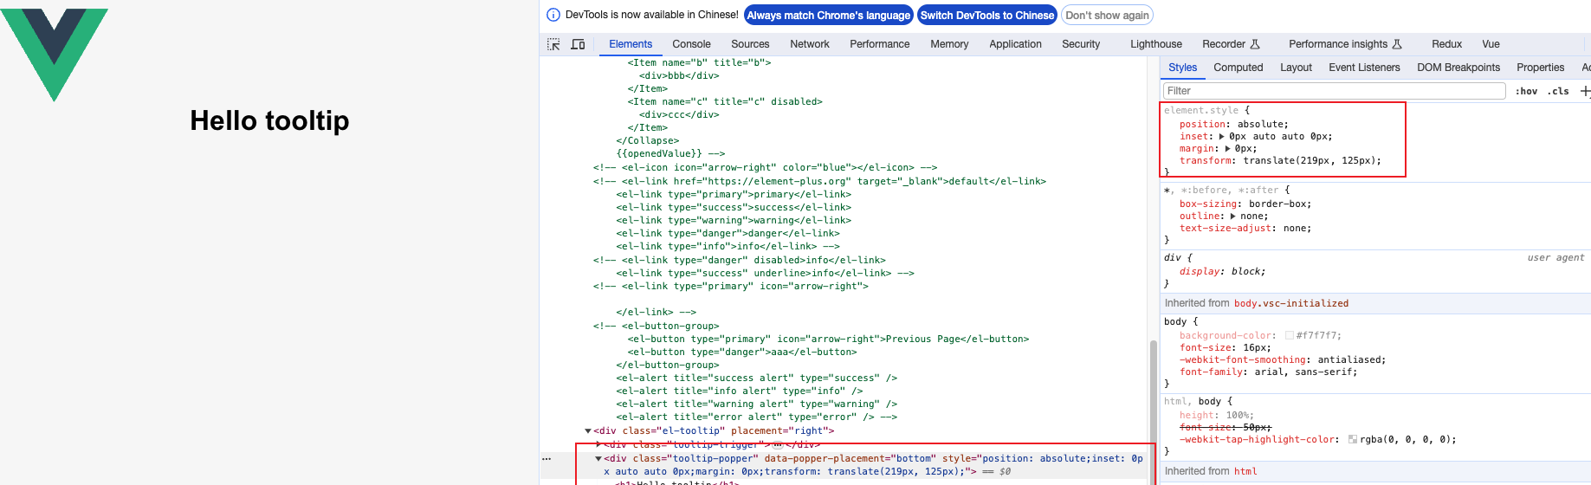Open the Lighthouse tab
The height and width of the screenshot is (485, 1591).
(x=1156, y=44)
